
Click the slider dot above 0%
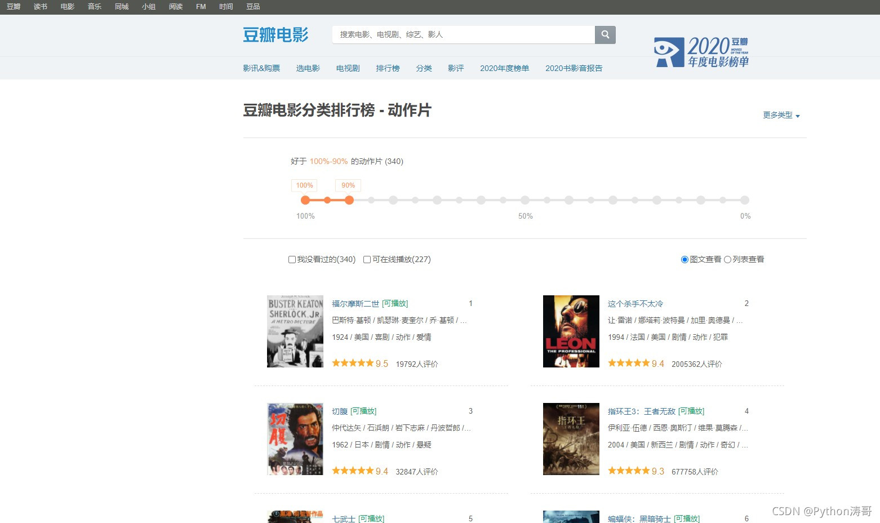click(x=745, y=200)
